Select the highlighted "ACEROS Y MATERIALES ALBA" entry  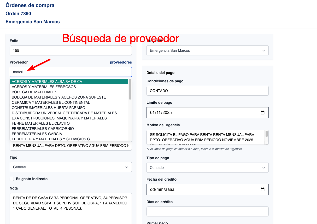[x=47, y=81]
